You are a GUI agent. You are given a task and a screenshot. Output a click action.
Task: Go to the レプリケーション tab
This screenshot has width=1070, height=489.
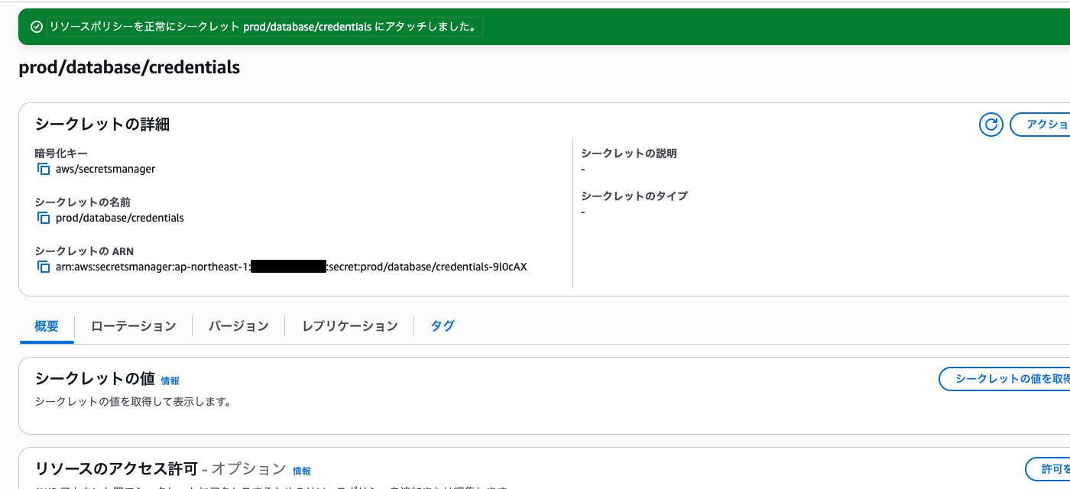click(349, 326)
